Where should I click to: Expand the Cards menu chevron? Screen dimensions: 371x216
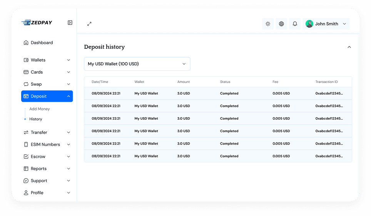pyautogui.click(x=69, y=72)
